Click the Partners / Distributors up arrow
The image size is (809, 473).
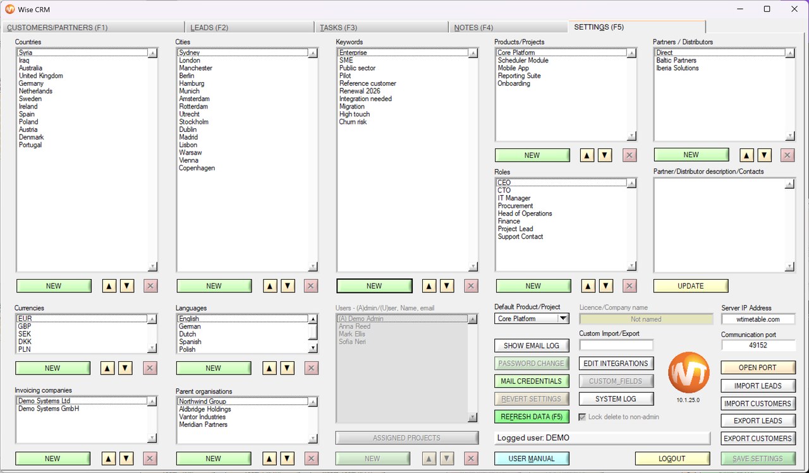tap(746, 155)
